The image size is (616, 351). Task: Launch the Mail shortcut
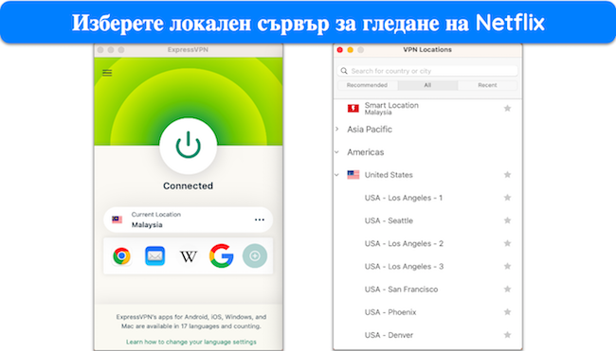click(154, 256)
